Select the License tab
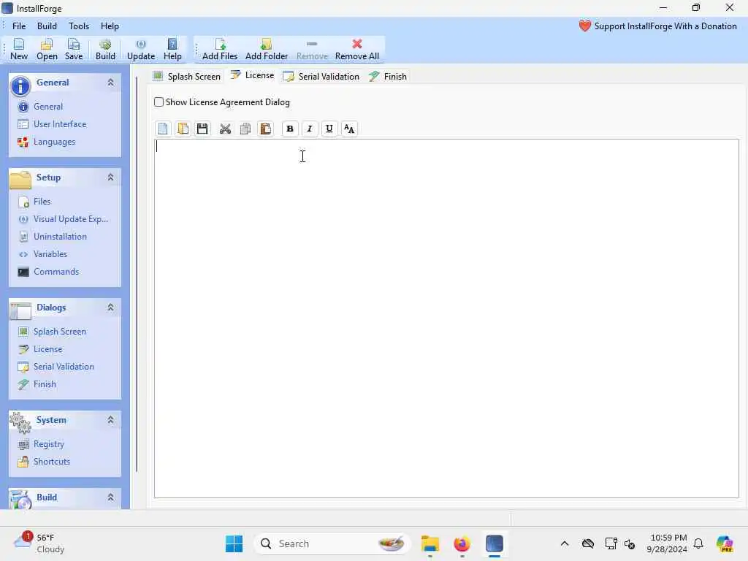Viewport: 748px width, 561px height. [252, 75]
